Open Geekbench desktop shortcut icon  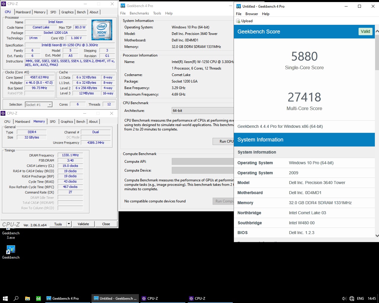pyautogui.click(x=11, y=250)
